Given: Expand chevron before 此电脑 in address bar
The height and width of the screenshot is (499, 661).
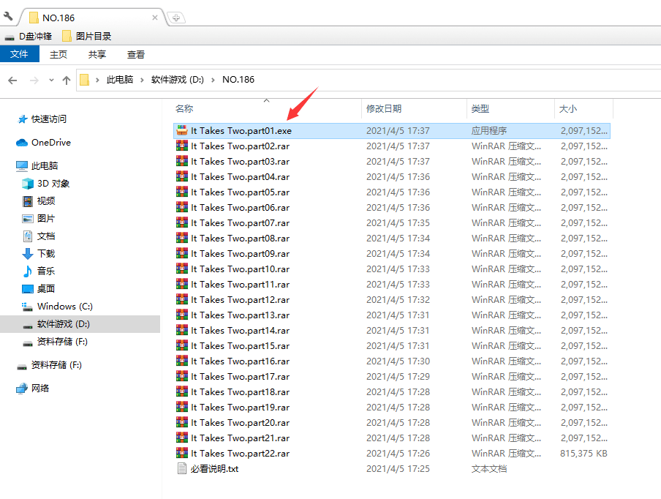Looking at the screenshot, I should (x=97, y=80).
